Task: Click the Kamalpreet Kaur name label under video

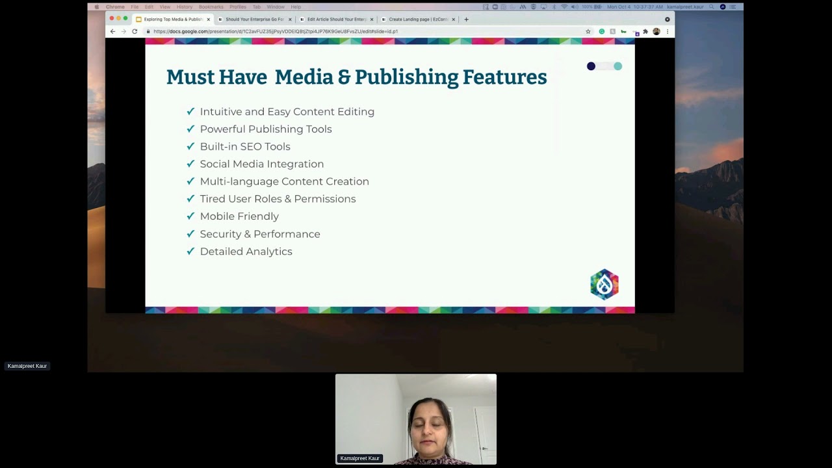Action: pyautogui.click(x=359, y=458)
